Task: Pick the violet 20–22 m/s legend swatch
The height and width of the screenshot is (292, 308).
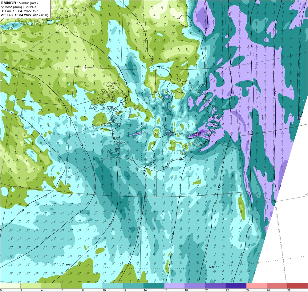Action: (216, 286)
